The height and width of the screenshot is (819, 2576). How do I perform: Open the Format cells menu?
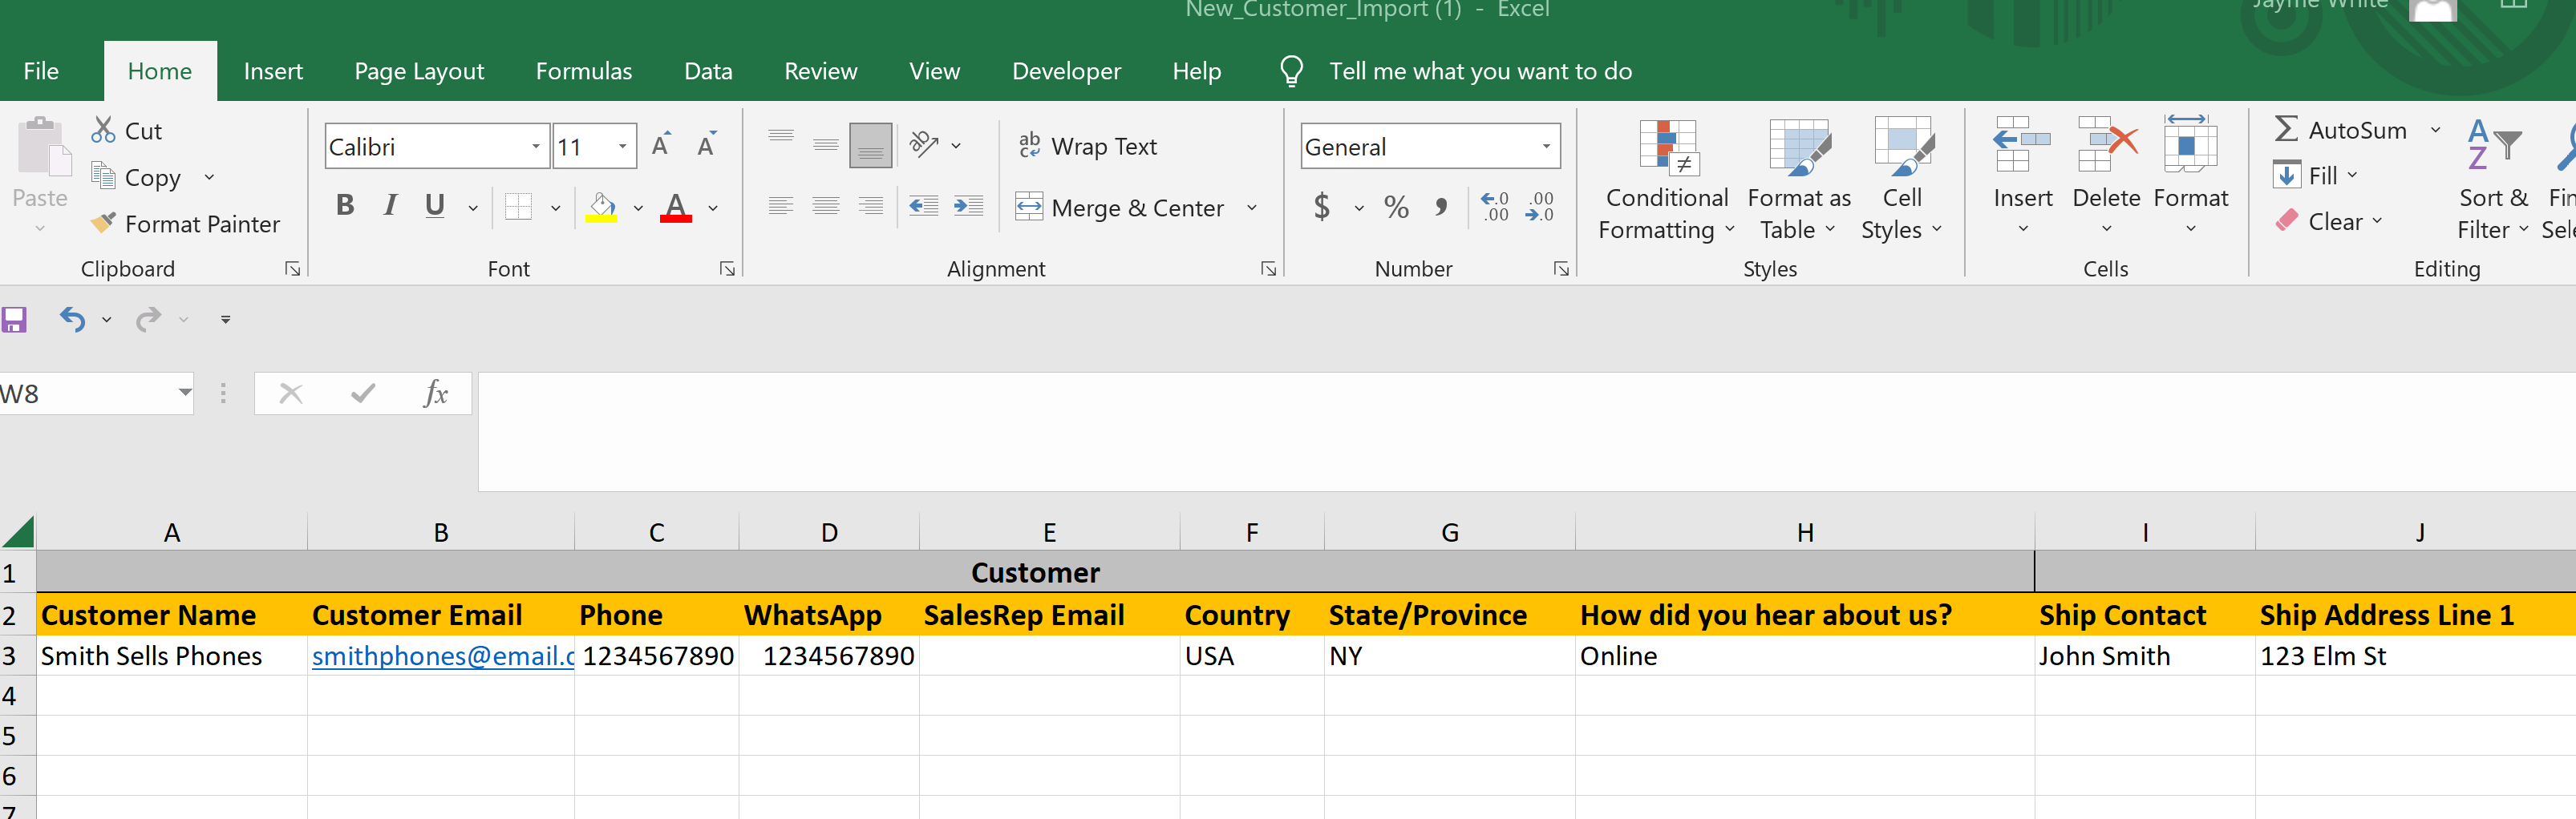click(2191, 175)
